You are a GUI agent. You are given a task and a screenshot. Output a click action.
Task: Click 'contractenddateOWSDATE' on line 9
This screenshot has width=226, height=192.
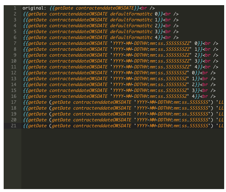78,55
